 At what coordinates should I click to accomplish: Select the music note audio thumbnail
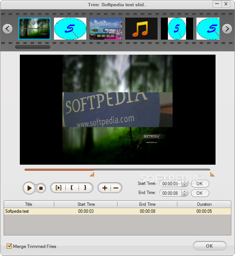pyautogui.click(x=141, y=29)
